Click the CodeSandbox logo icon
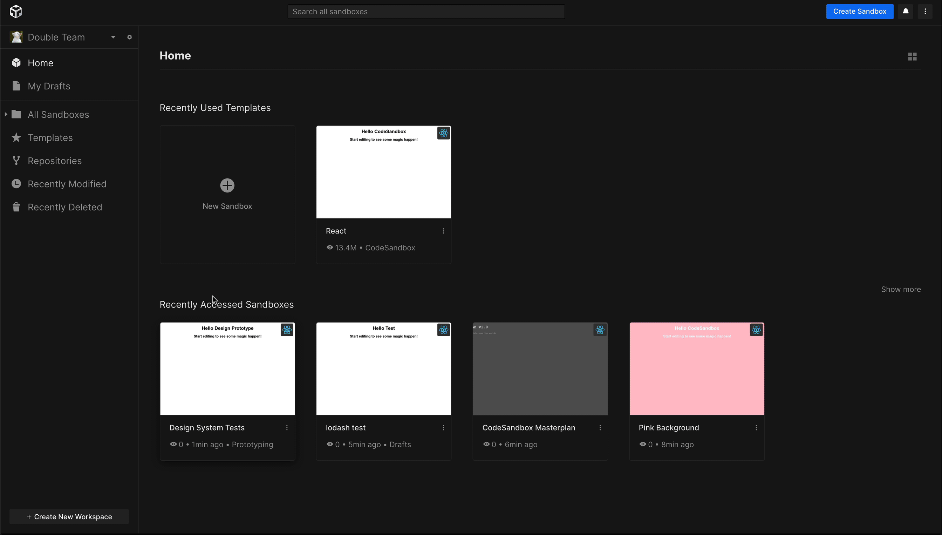The width and height of the screenshot is (942, 535). (15, 11)
